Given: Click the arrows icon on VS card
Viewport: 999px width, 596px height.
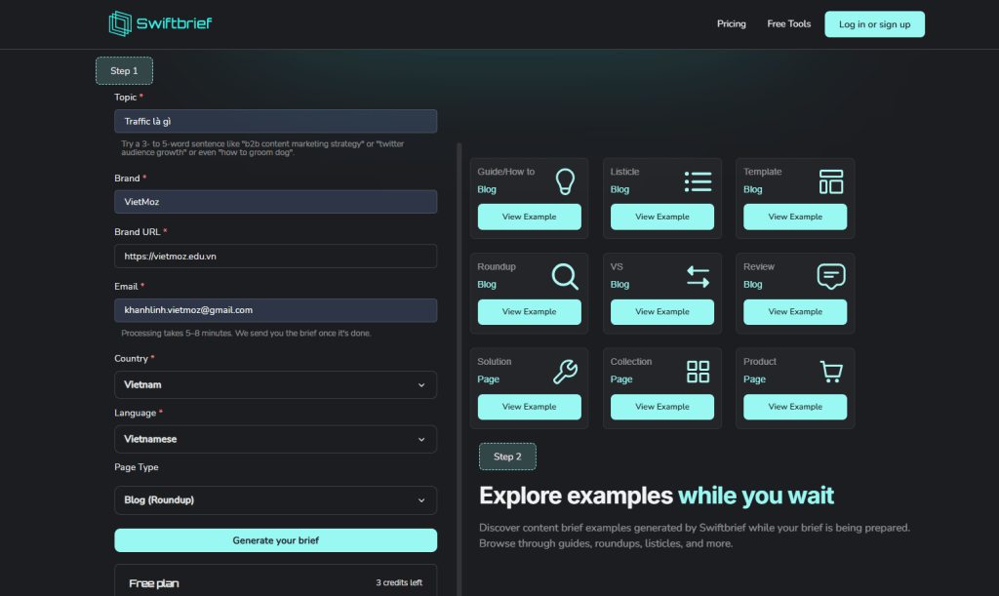Looking at the screenshot, I should 698,276.
